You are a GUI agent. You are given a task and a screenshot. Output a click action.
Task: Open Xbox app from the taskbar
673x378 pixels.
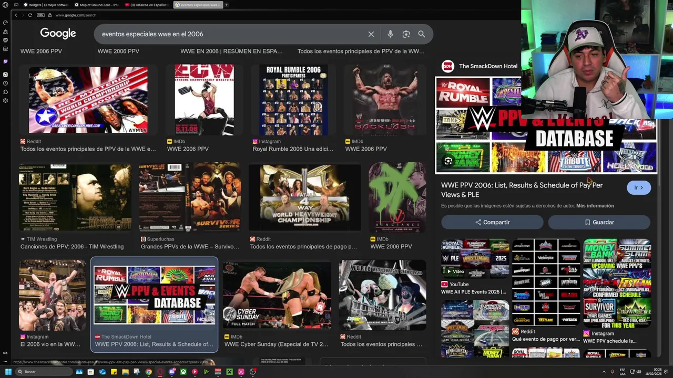183,372
